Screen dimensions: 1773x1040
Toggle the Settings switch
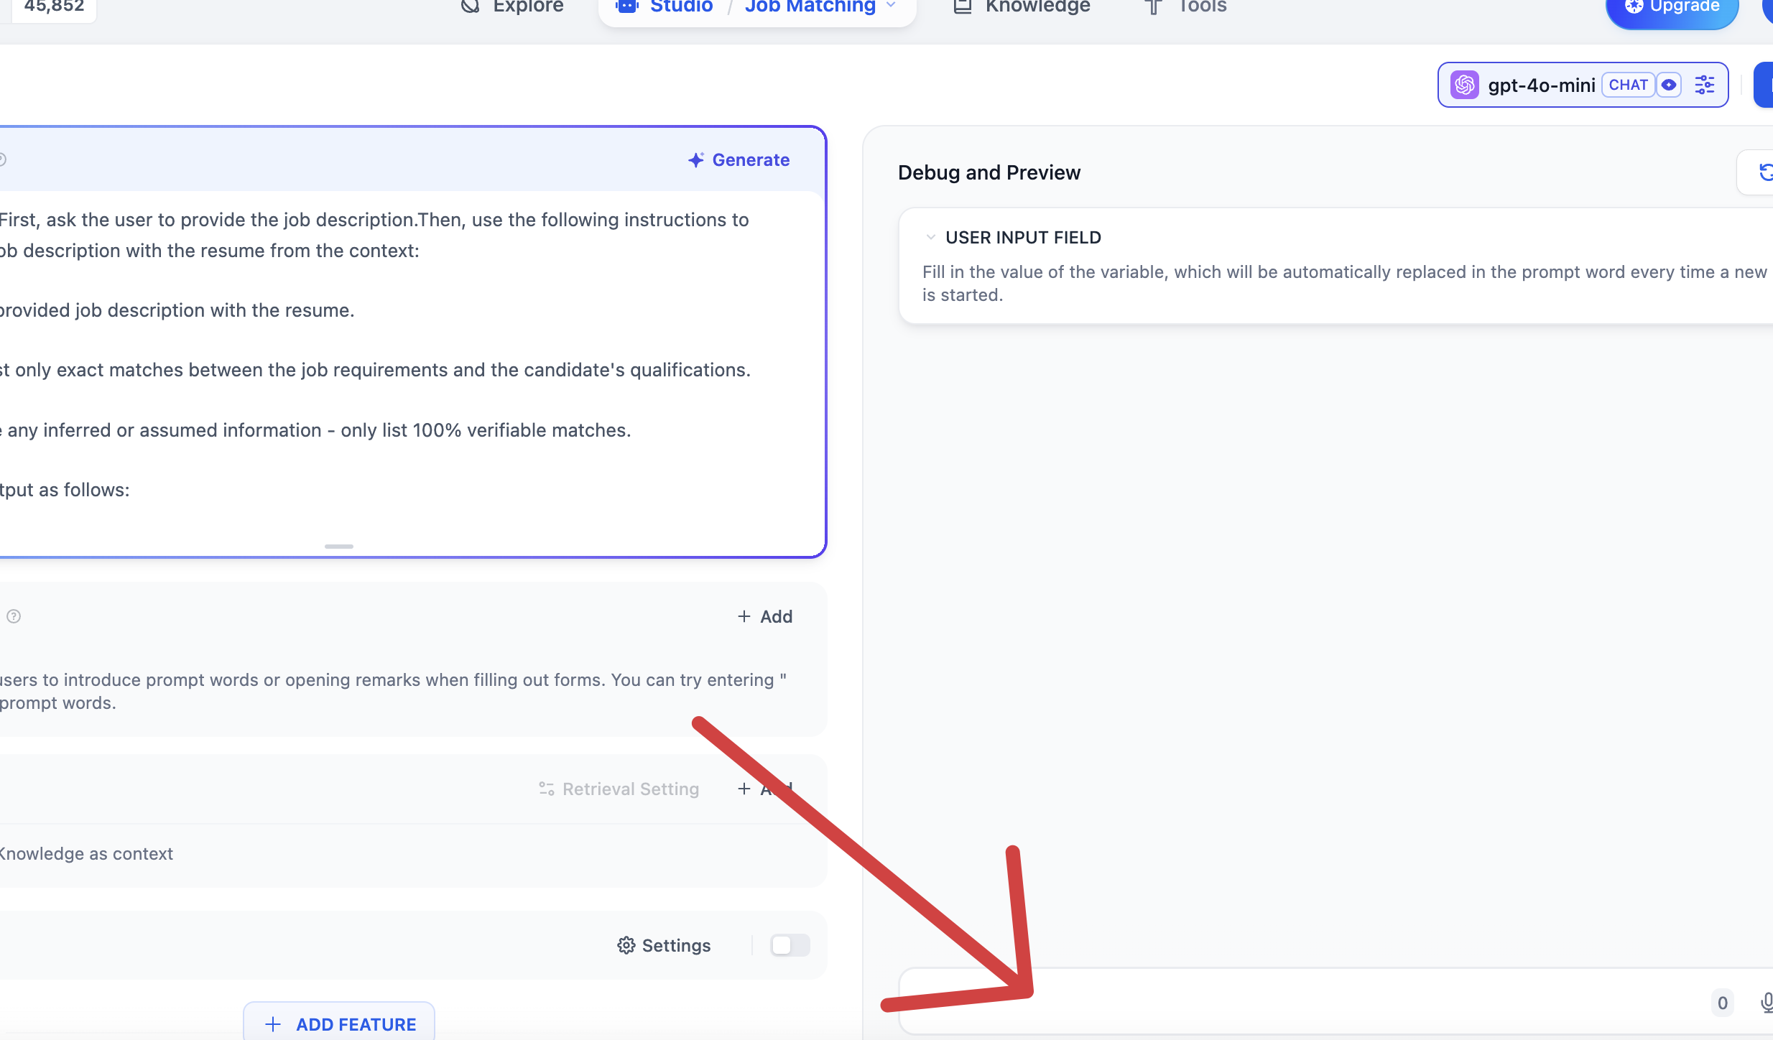(x=789, y=945)
